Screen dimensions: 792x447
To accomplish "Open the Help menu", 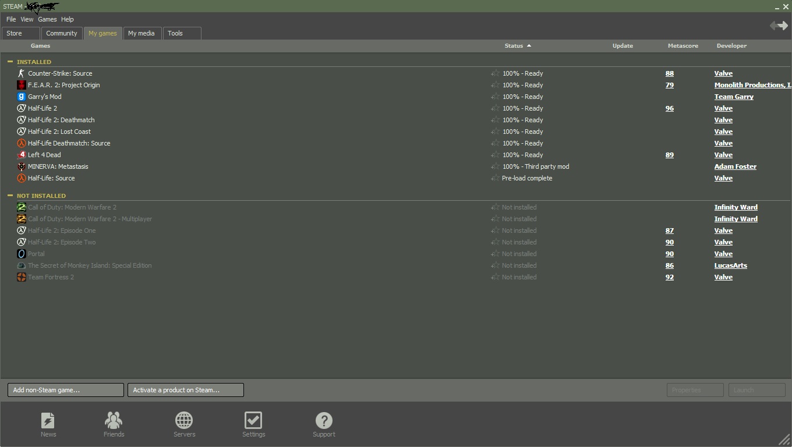I will pyautogui.click(x=68, y=19).
